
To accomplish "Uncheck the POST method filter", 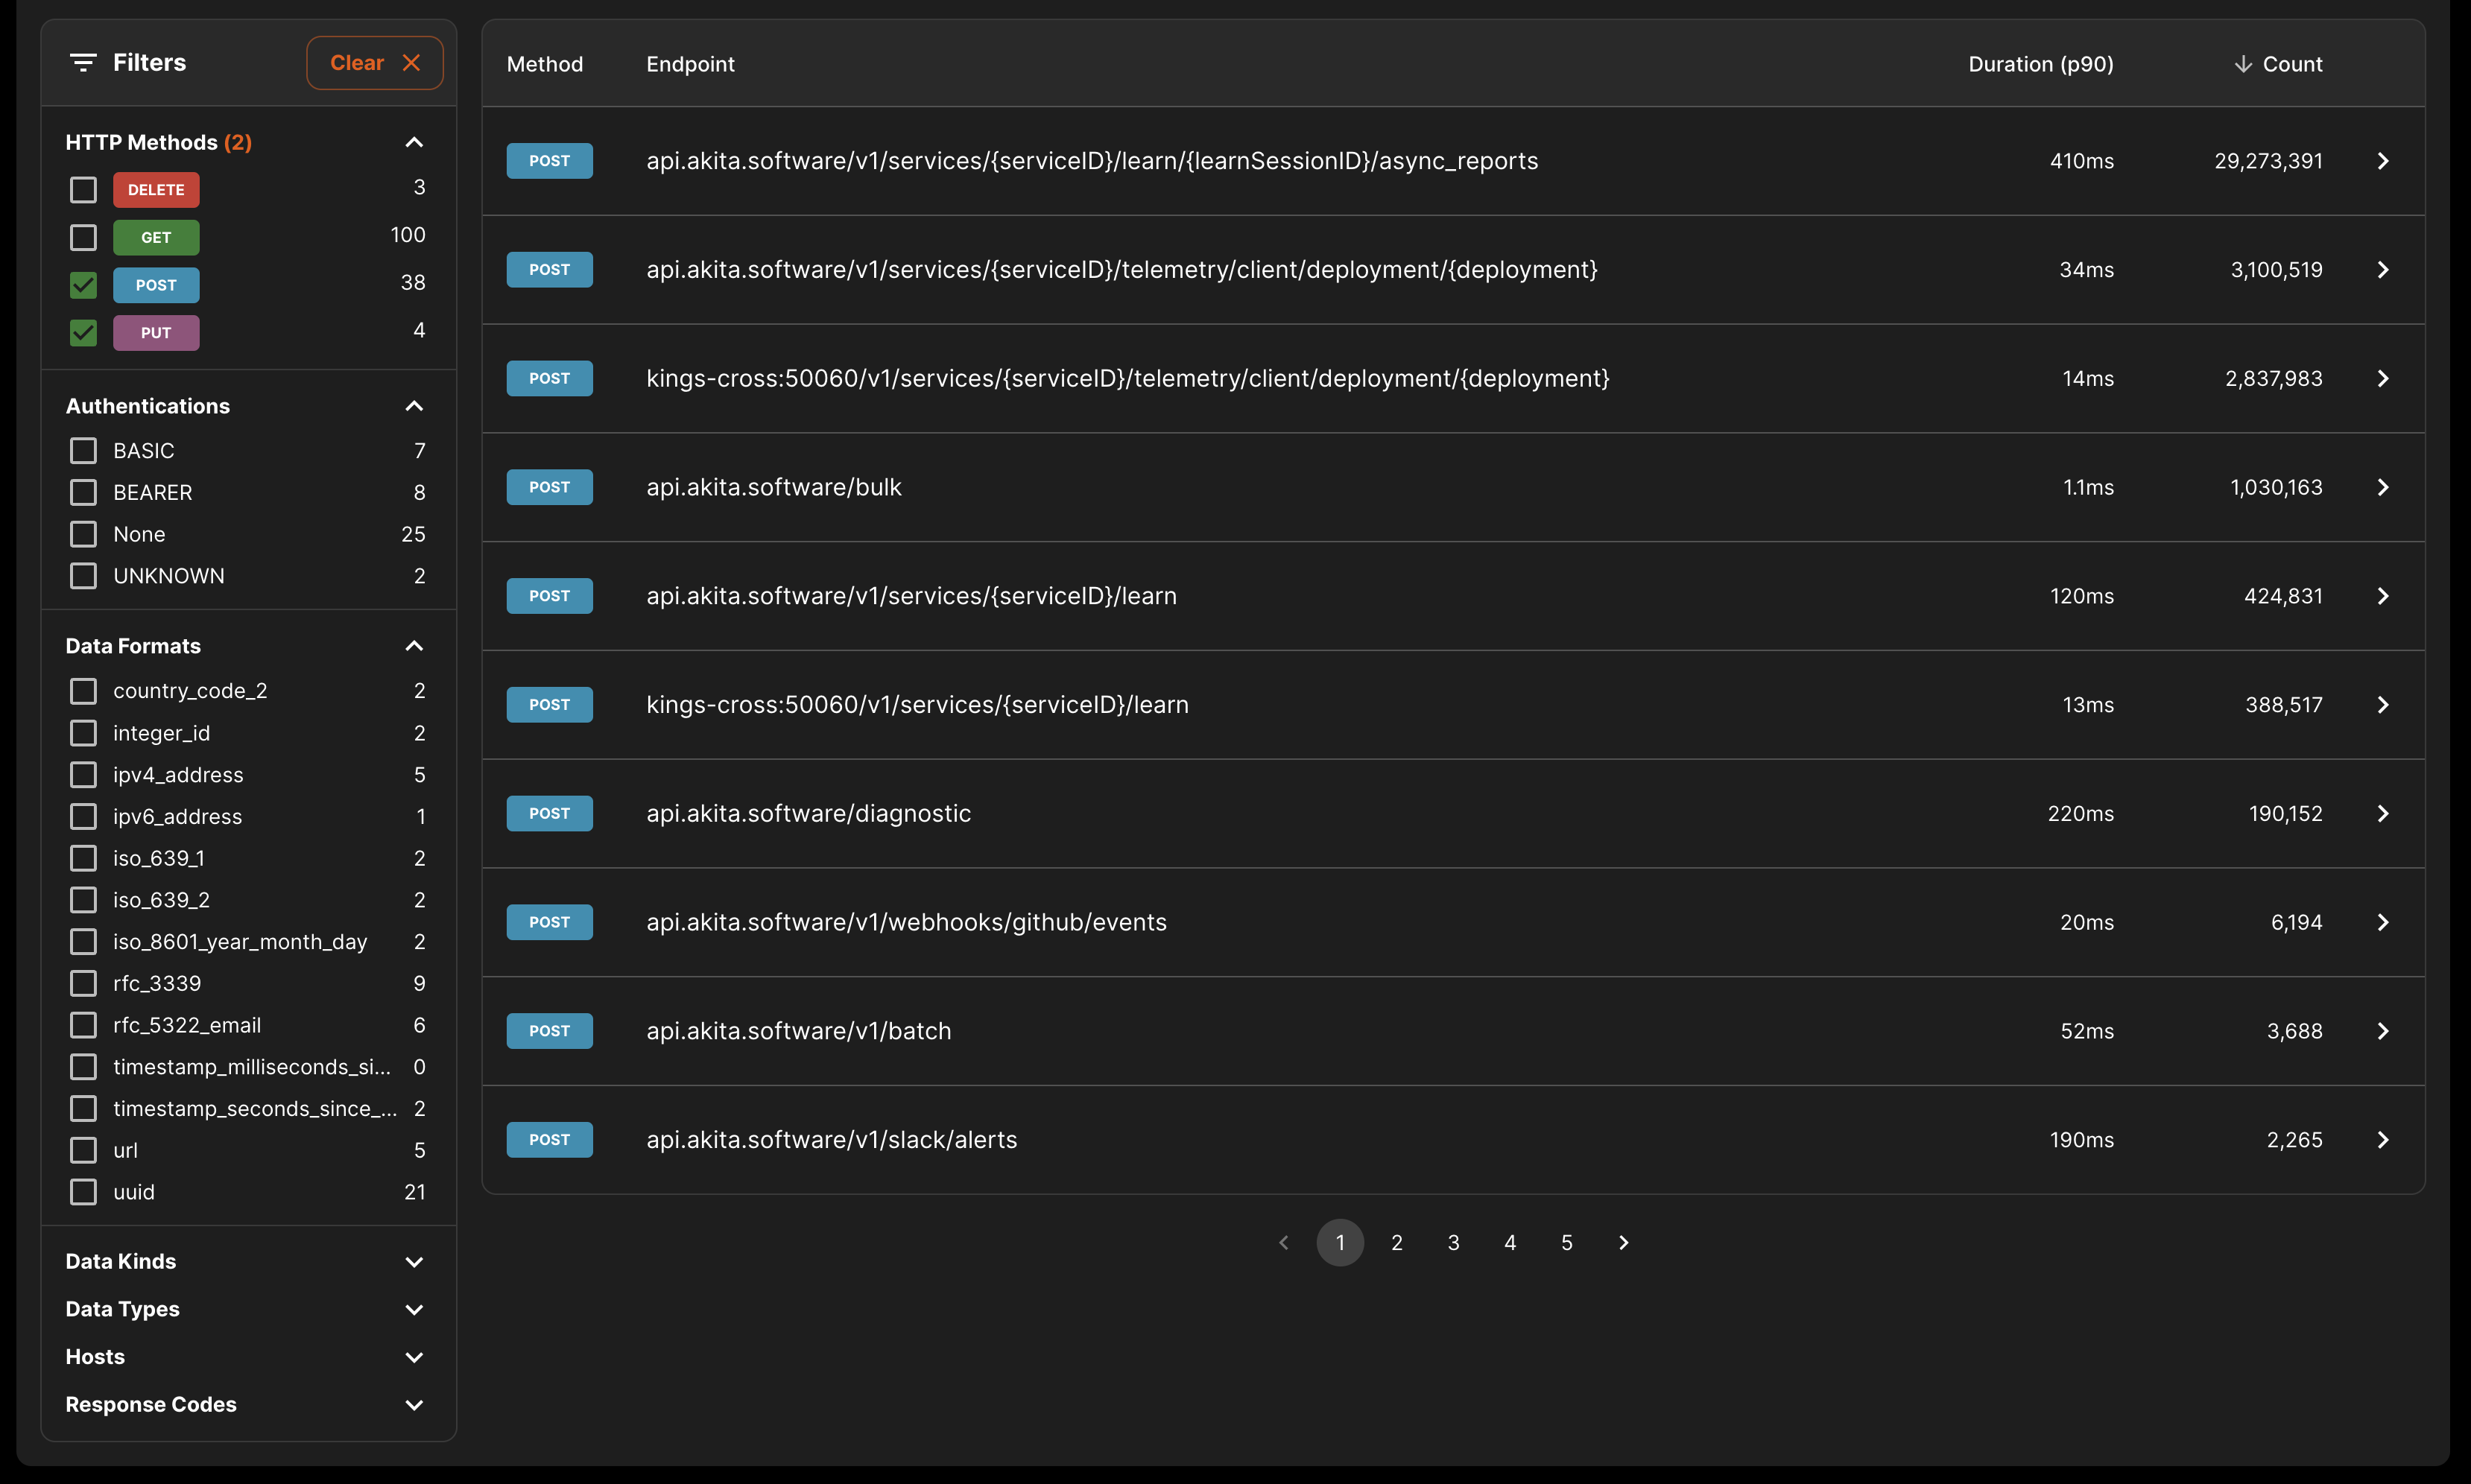I will point(84,285).
